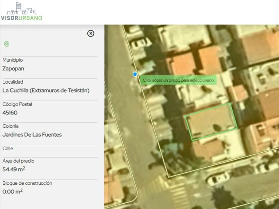Click postal code 45160
Image resolution: width=279 pixels, height=209 pixels.
10,113
